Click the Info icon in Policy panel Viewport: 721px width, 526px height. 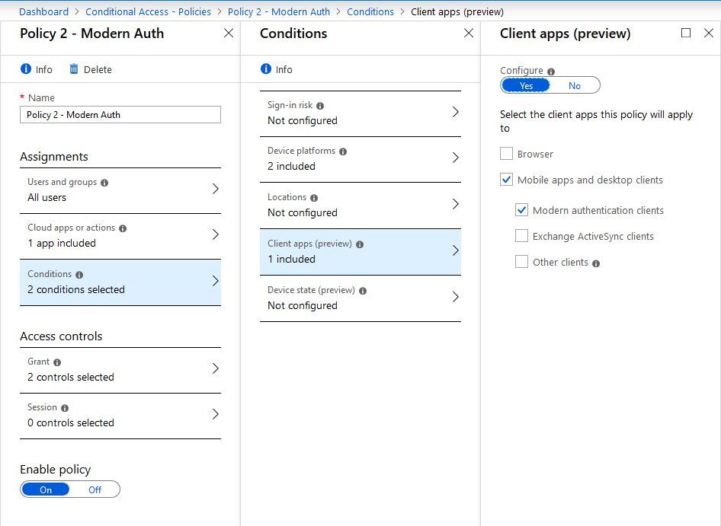coord(26,69)
